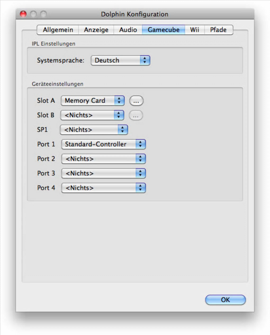The height and width of the screenshot is (335, 270).
Task: Click the Dolphin Konfiguration title bar
Action: click(134, 14)
